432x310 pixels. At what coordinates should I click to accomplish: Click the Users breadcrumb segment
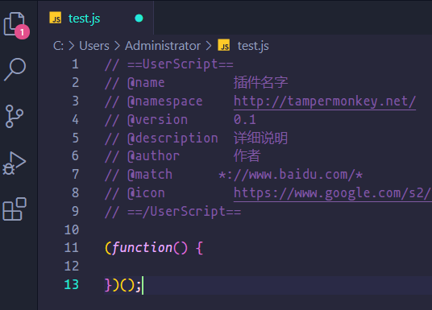point(94,46)
